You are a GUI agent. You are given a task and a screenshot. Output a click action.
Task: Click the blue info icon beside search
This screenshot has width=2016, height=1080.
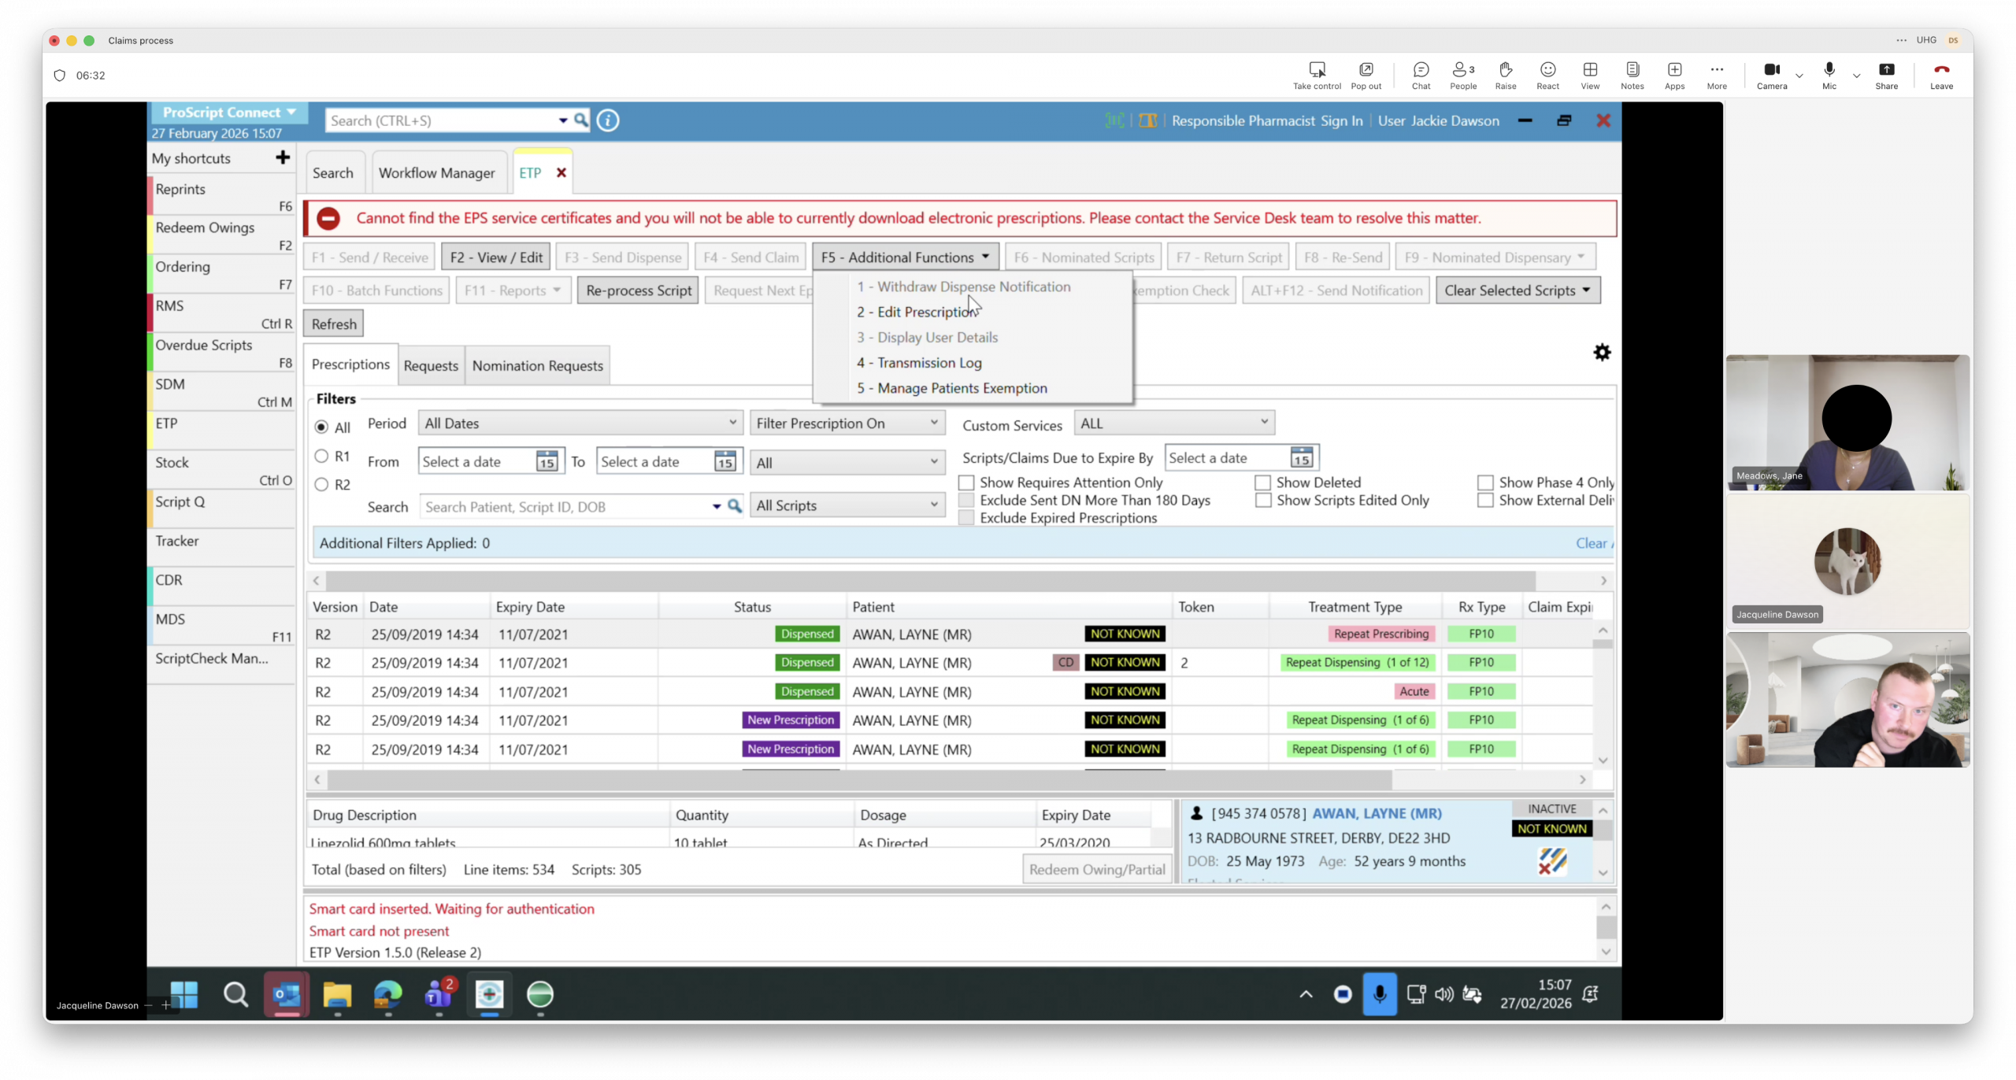point(607,120)
